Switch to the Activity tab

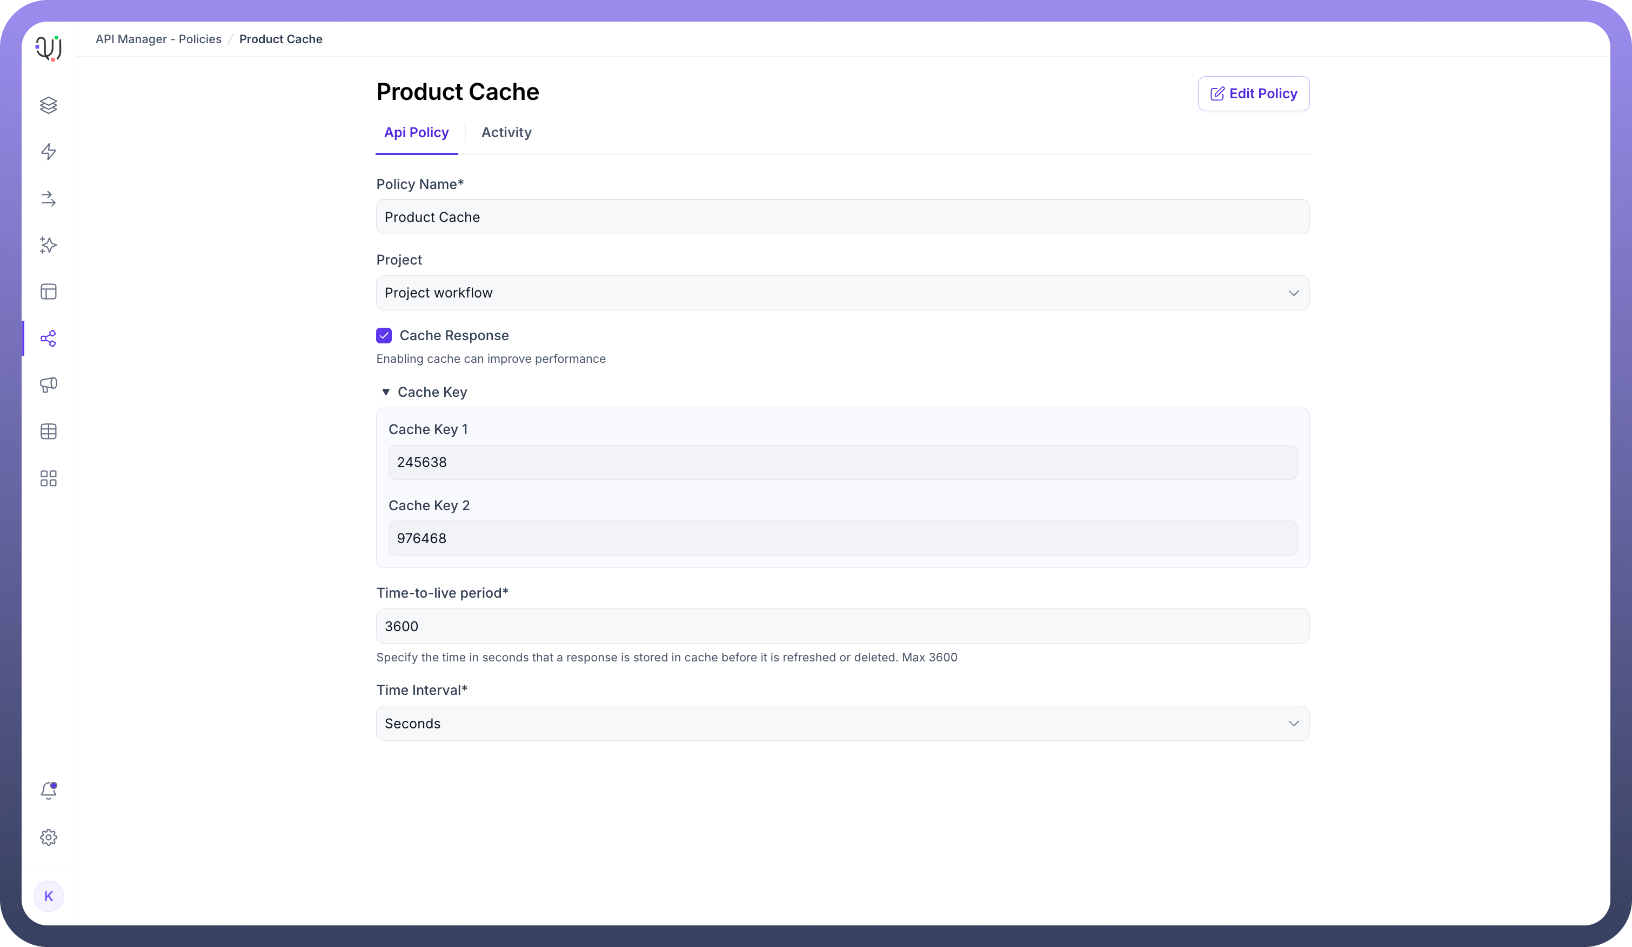(506, 133)
